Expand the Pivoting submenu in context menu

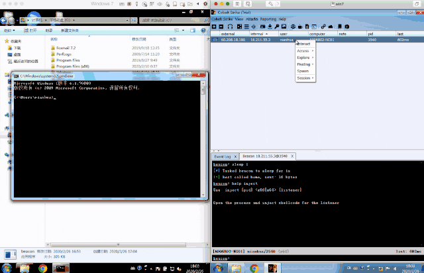point(304,64)
